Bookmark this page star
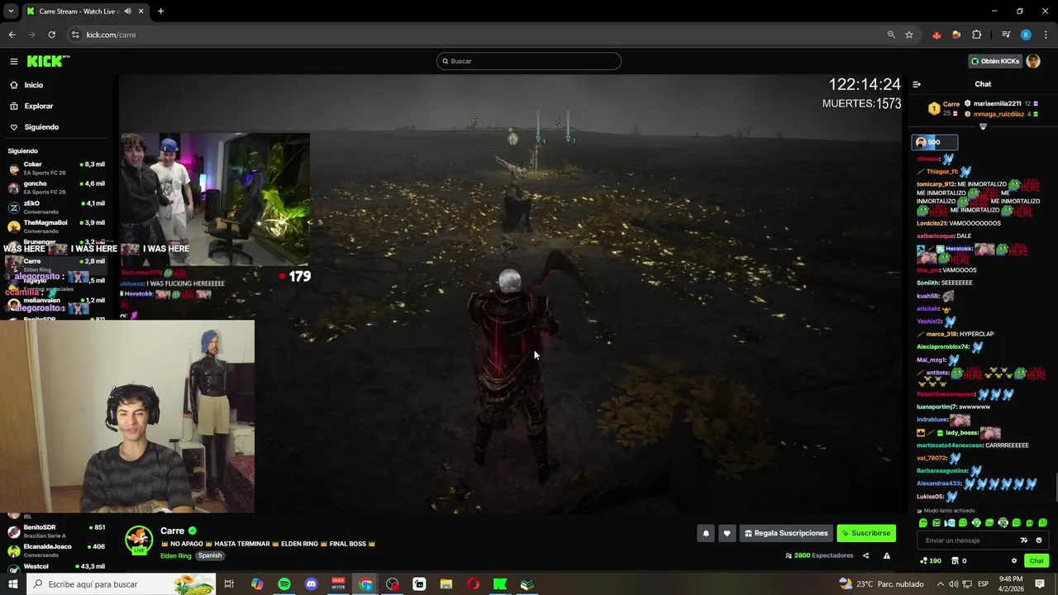The width and height of the screenshot is (1058, 595). 909,35
